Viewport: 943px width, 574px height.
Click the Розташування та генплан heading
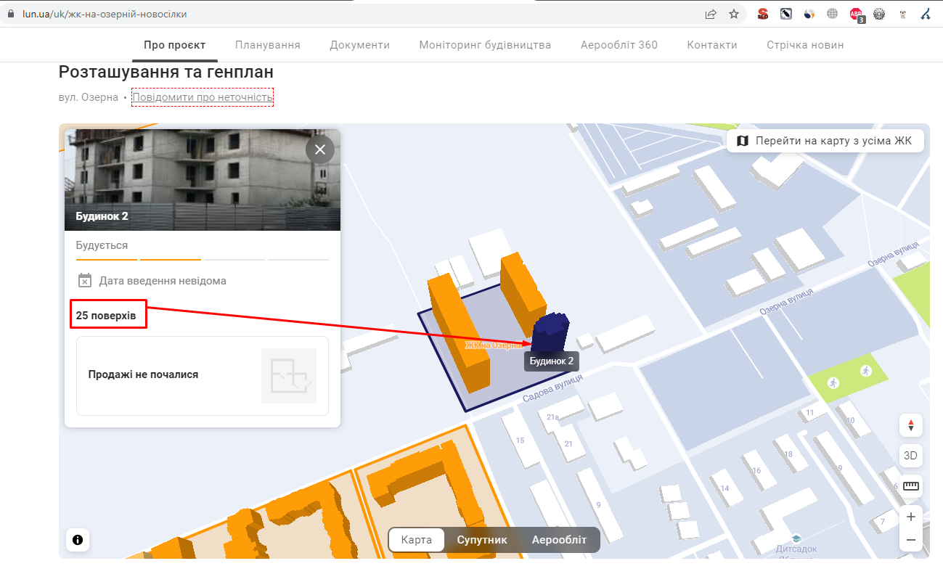[166, 72]
